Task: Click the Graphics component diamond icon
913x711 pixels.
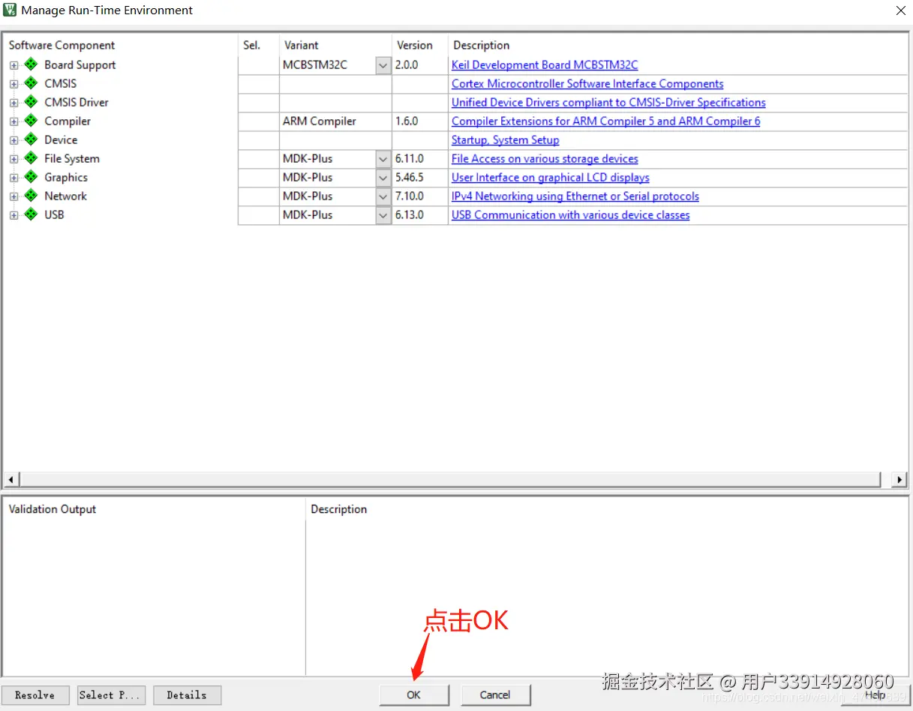Action: [x=31, y=177]
